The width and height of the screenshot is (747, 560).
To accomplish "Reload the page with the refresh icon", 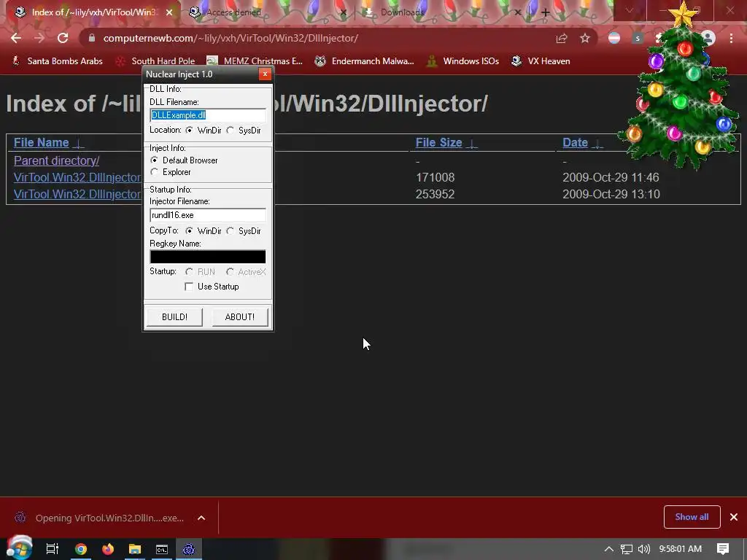I will pos(63,38).
